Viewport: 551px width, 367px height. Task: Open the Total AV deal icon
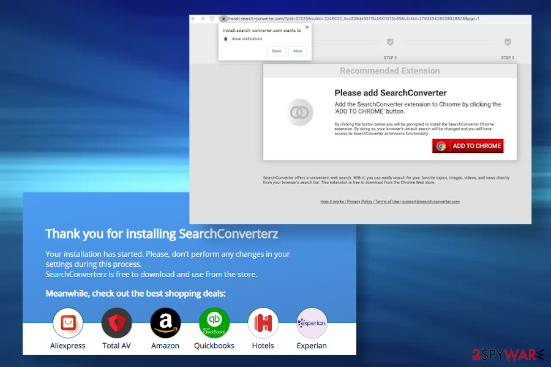(117, 323)
